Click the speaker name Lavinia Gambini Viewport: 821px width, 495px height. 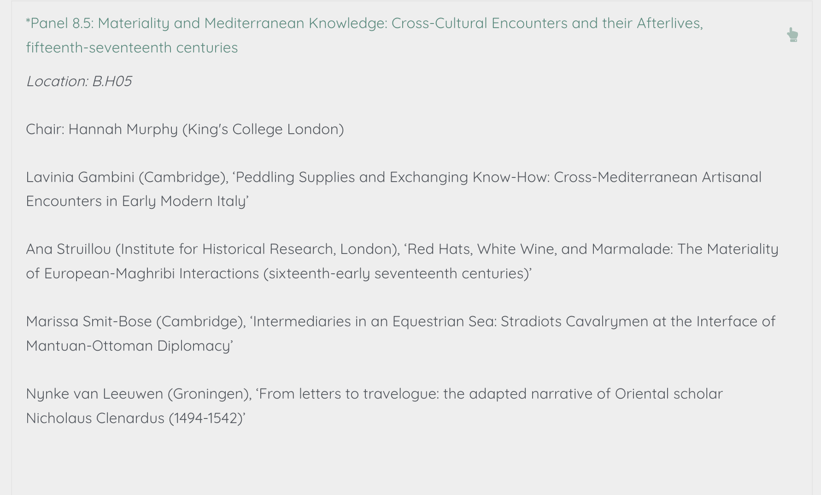(80, 177)
